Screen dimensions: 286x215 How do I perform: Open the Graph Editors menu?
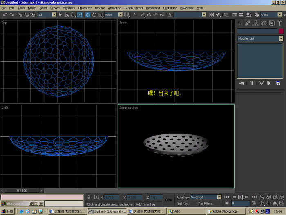point(134,8)
